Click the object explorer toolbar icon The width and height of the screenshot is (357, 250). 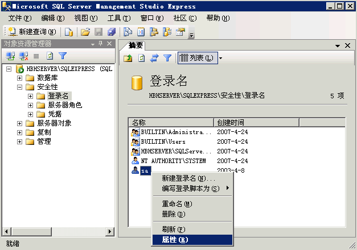[x=154, y=32]
